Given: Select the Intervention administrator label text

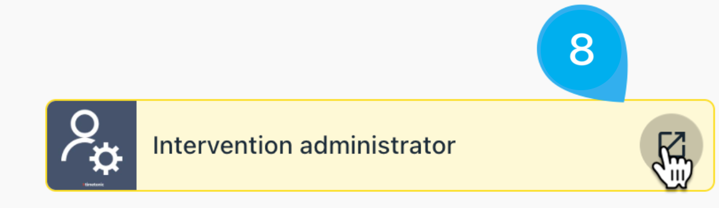Looking at the screenshot, I should click(304, 145).
